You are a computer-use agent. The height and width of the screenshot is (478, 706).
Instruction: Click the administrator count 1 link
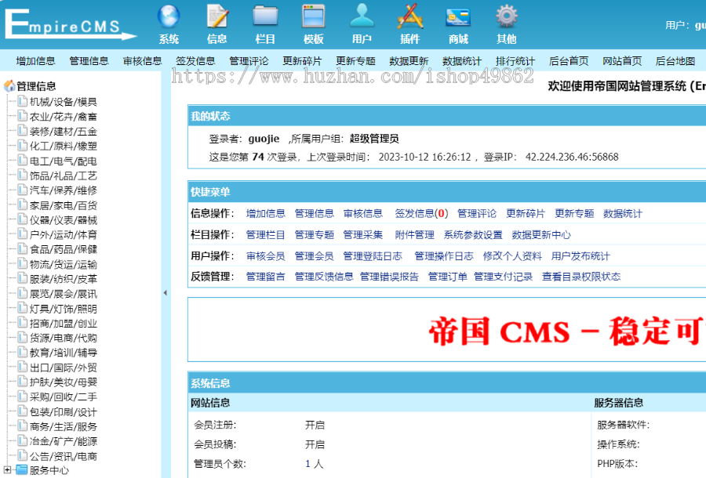[x=308, y=463]
